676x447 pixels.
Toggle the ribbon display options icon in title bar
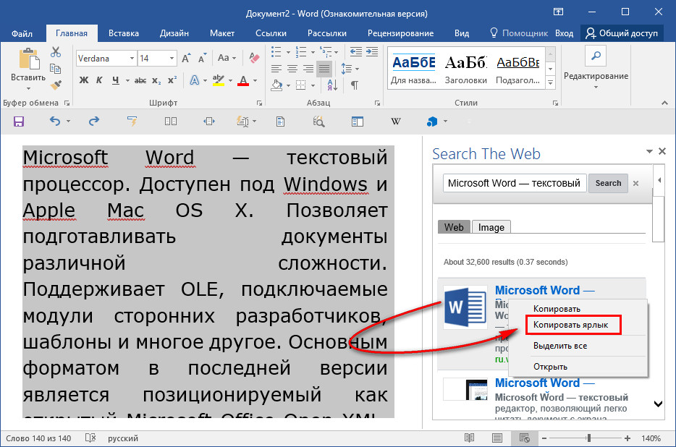558,12
